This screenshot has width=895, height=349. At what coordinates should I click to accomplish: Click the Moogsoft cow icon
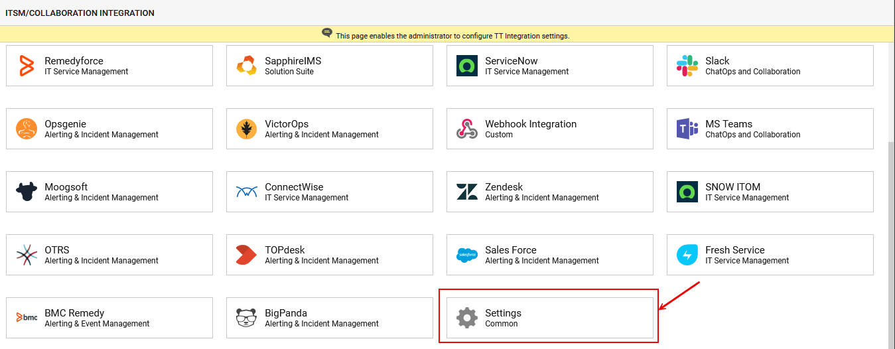click(27, 192)
